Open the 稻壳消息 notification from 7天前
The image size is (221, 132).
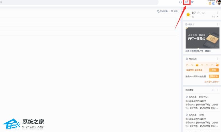(195, 115)
